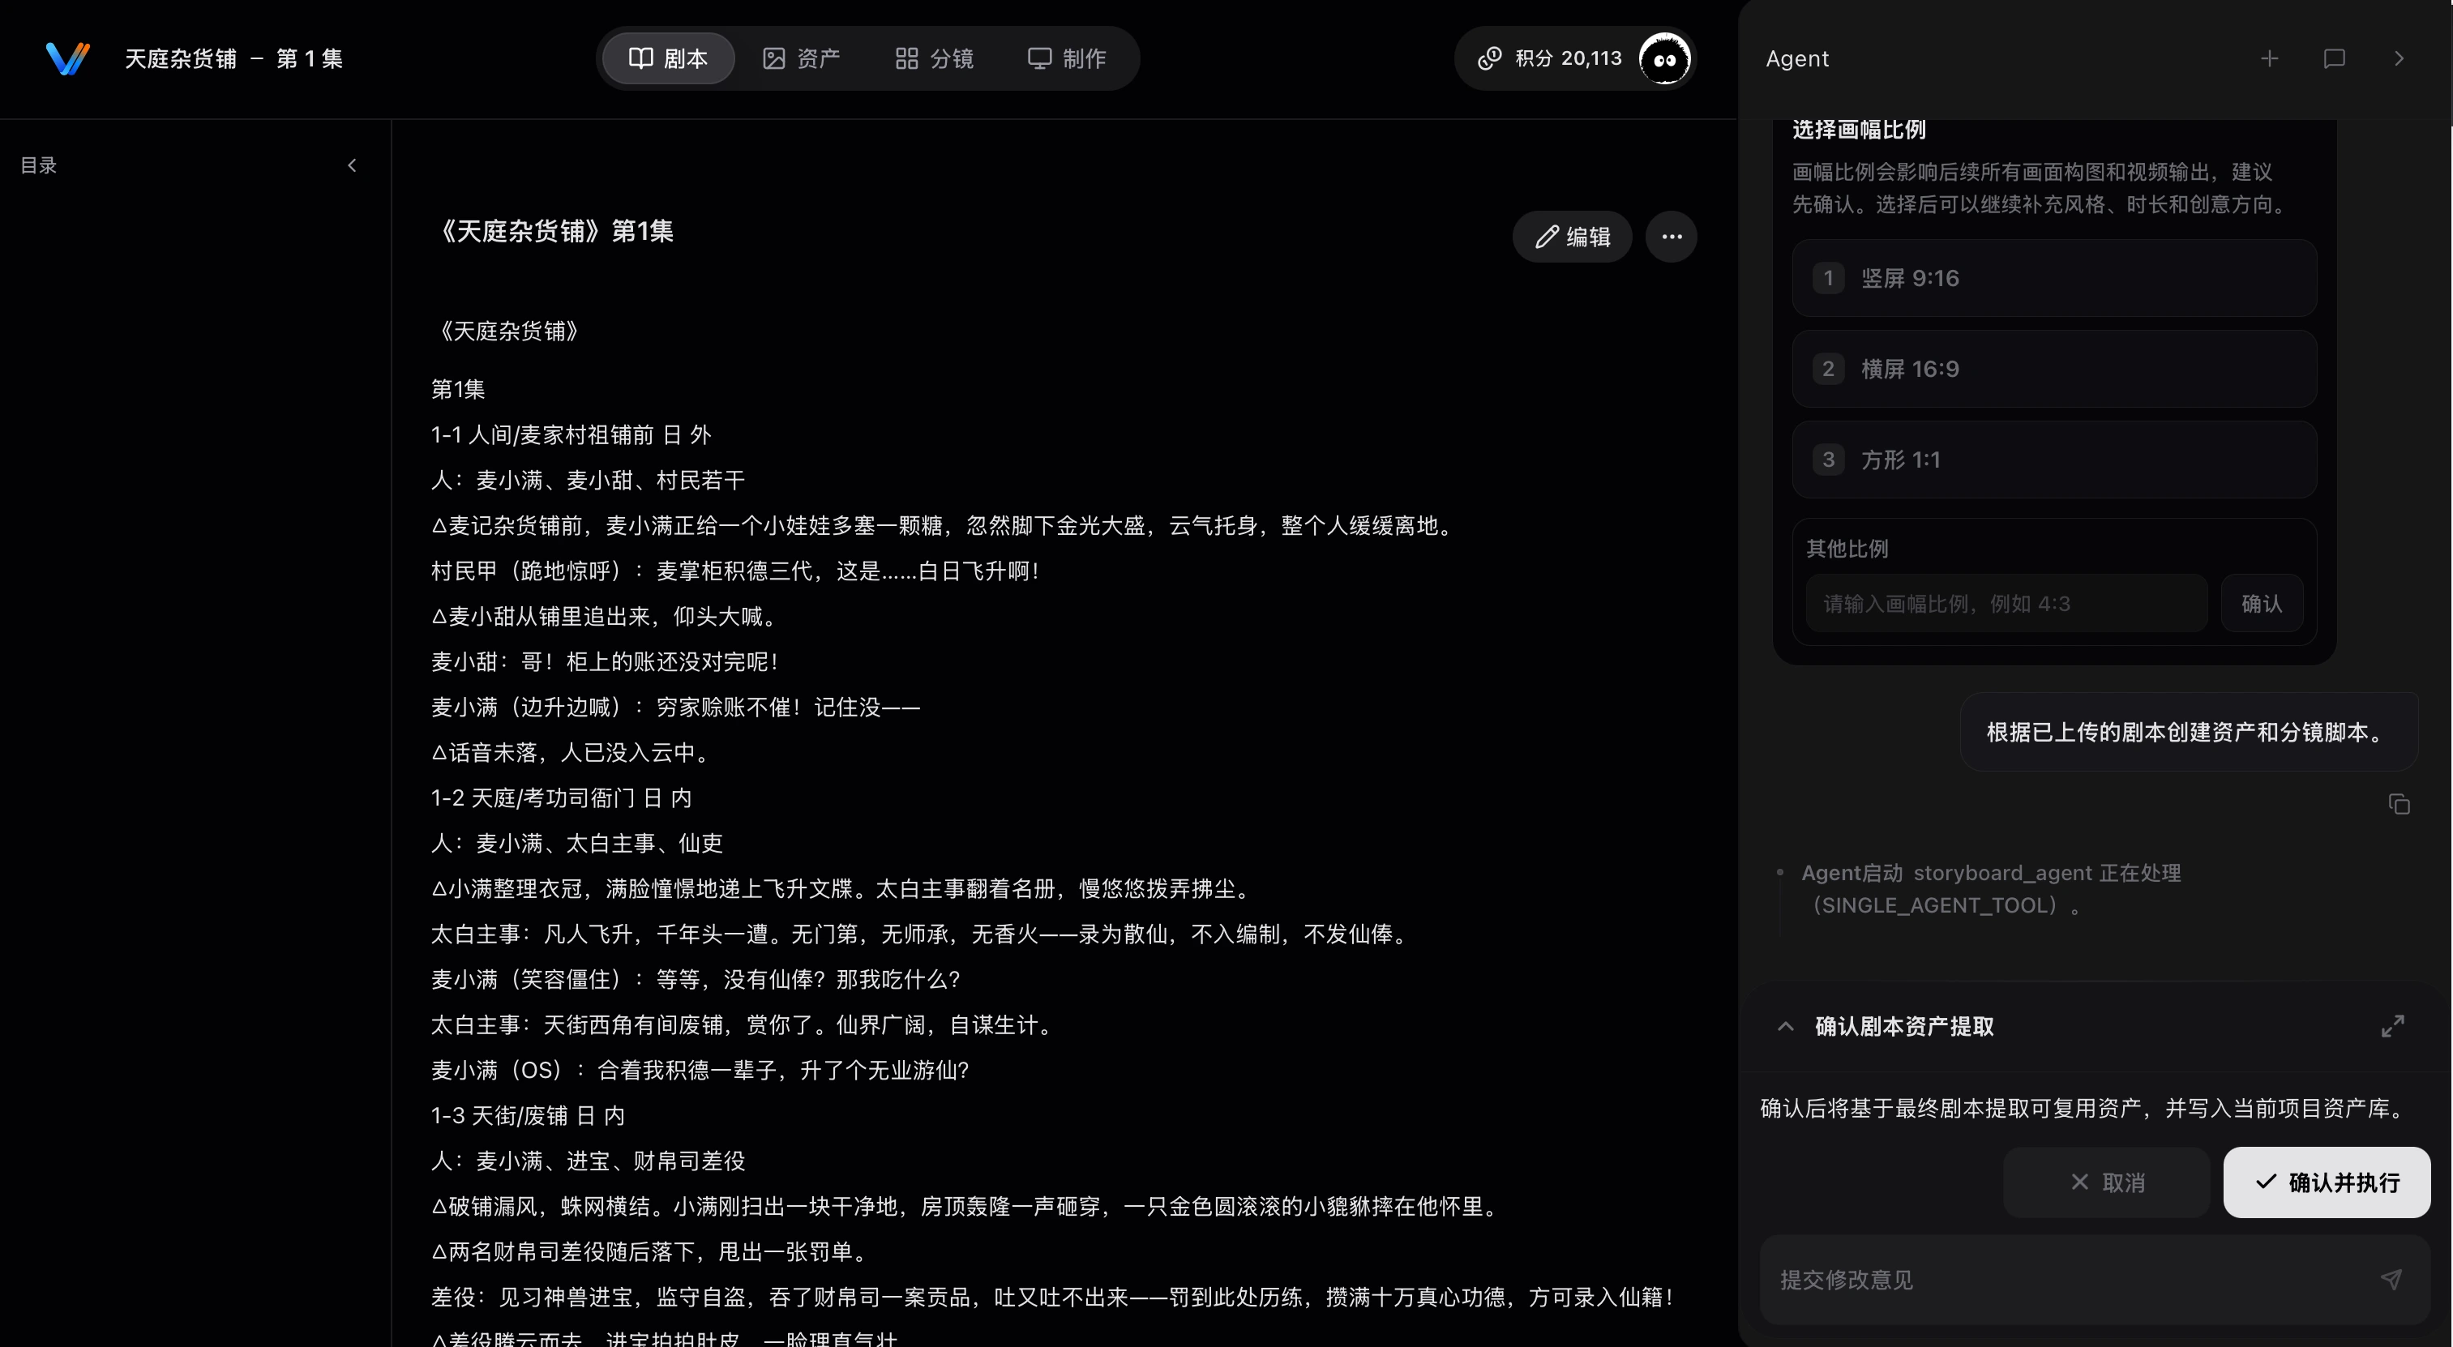Viewport: 2453px width, 1347px height.
Task: Click the 目录 sidebar heading
Action: pos(39,165)
